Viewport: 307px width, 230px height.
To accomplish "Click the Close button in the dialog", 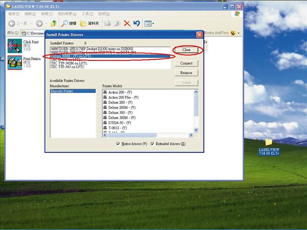I will click(x=186, y=50).
